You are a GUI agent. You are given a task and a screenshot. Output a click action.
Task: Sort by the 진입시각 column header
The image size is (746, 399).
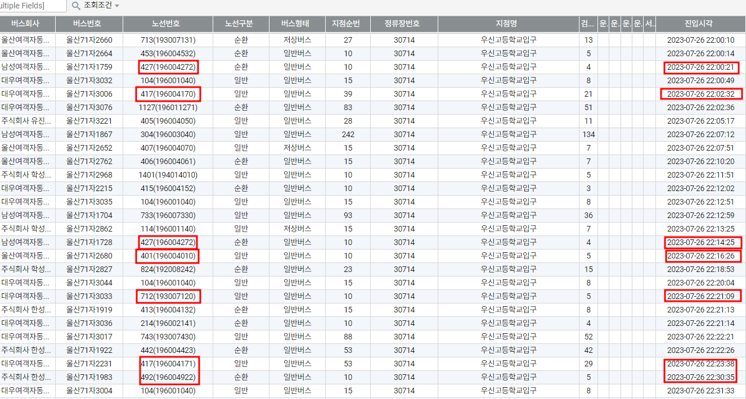700,24
